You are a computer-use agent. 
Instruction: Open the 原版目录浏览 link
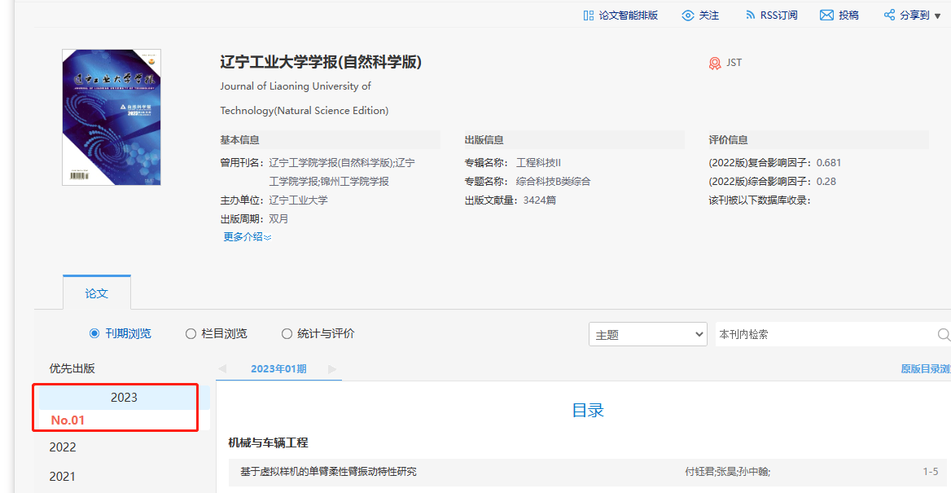point(926,368)
